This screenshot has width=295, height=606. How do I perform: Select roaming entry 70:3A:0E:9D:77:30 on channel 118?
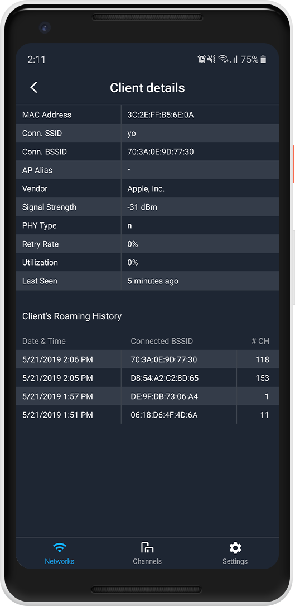147,359
